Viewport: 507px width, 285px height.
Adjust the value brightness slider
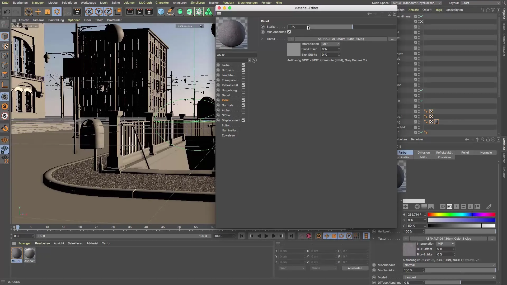(461, 226)
